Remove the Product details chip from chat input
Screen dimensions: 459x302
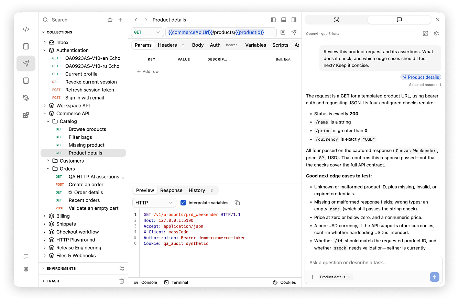point(349,277)
